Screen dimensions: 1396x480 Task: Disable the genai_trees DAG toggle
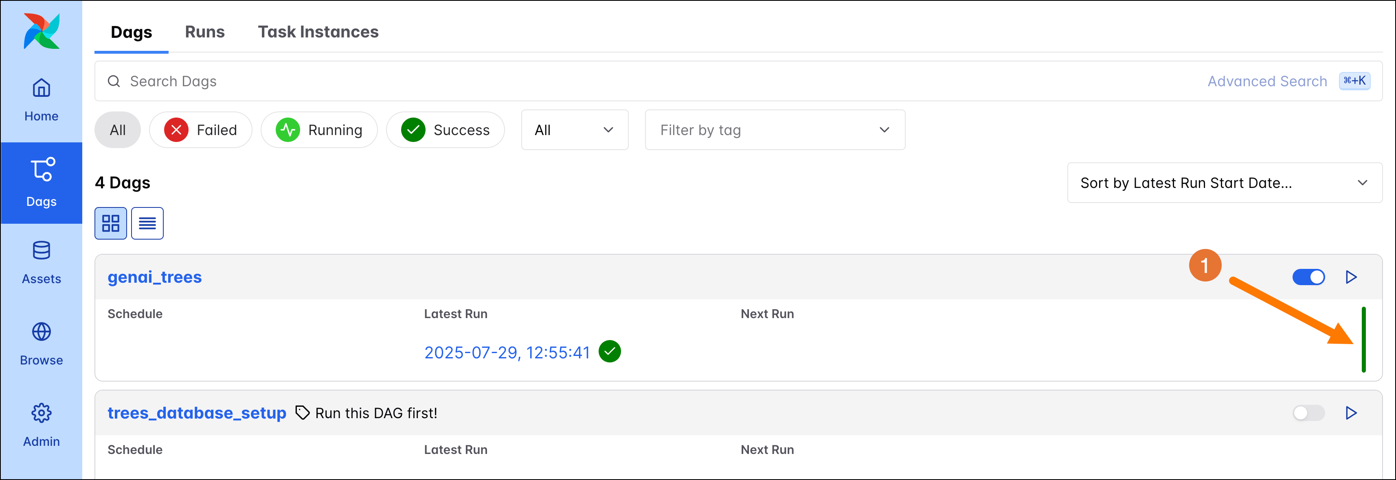(1309, 277)
